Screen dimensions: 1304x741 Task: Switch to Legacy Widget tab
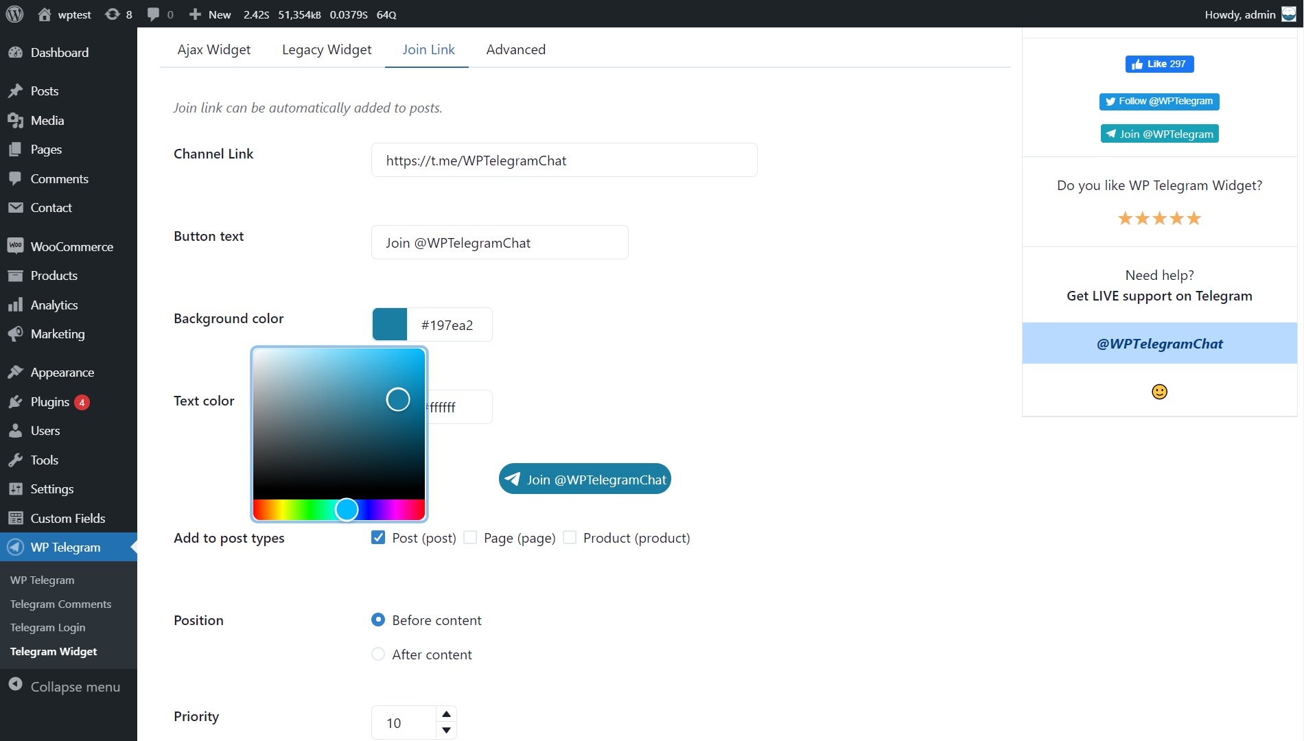pos(327,49)
